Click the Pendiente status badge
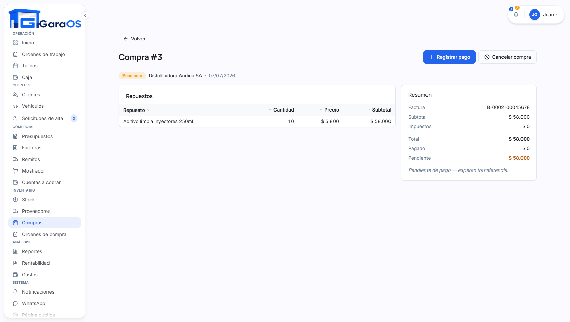570x322 pixels. (132, 76)
